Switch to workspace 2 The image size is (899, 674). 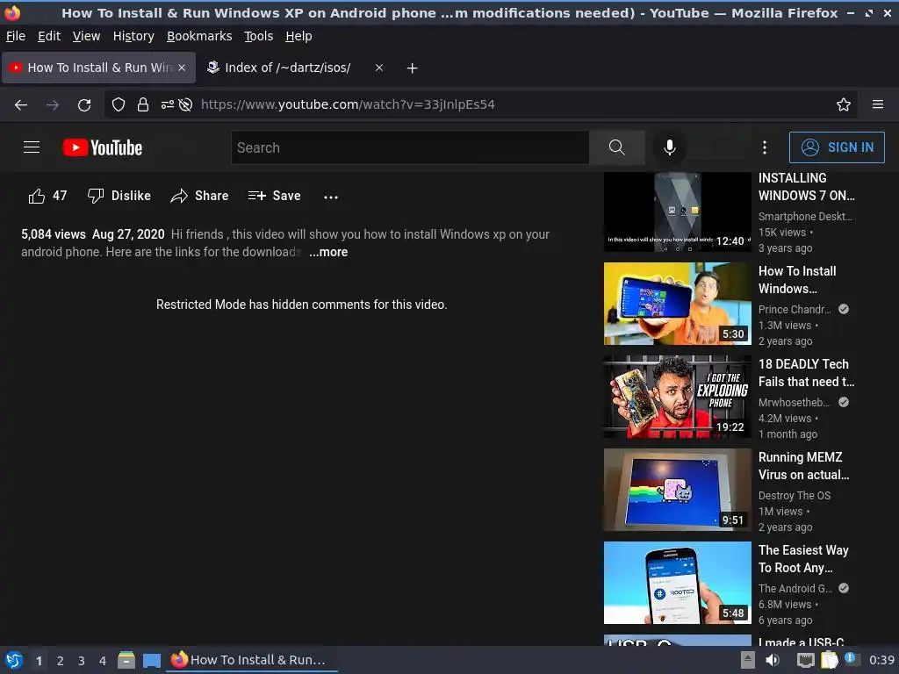point(61,661)
